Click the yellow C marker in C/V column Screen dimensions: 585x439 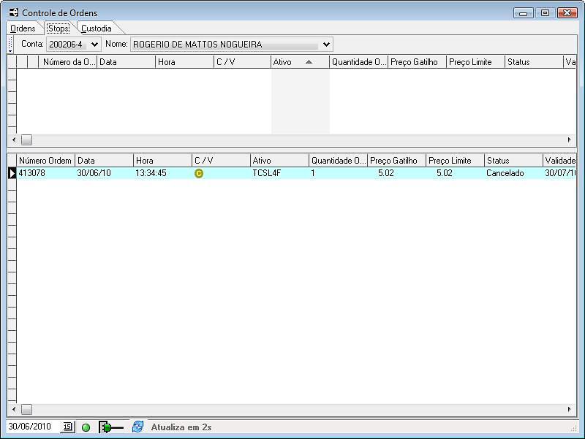click(198, 173)
